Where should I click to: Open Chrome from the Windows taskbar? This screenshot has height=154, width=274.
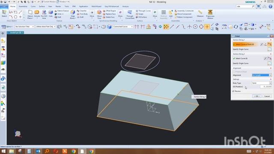tap(73, 151)
